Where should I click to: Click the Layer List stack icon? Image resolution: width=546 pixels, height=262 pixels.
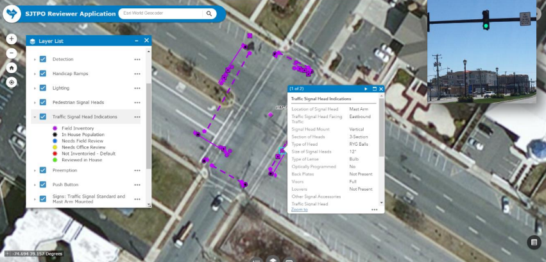pyautogui.click(x=32, y=41)
